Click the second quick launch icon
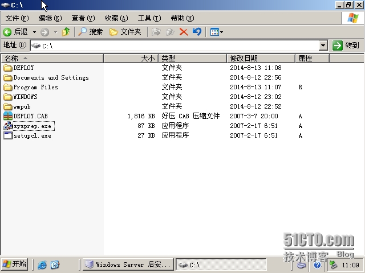The image size is (365, 273). 55,264
